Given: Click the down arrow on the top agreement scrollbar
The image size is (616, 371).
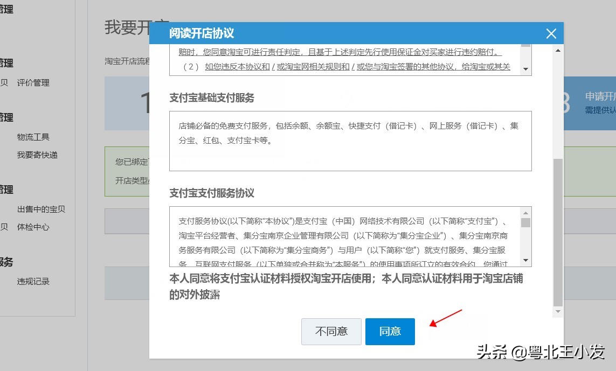Looking at the screenshot, I should click(526, 69).
